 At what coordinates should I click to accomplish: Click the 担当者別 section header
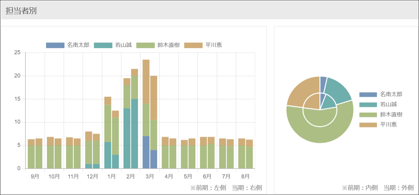click(x=21, y=11)
